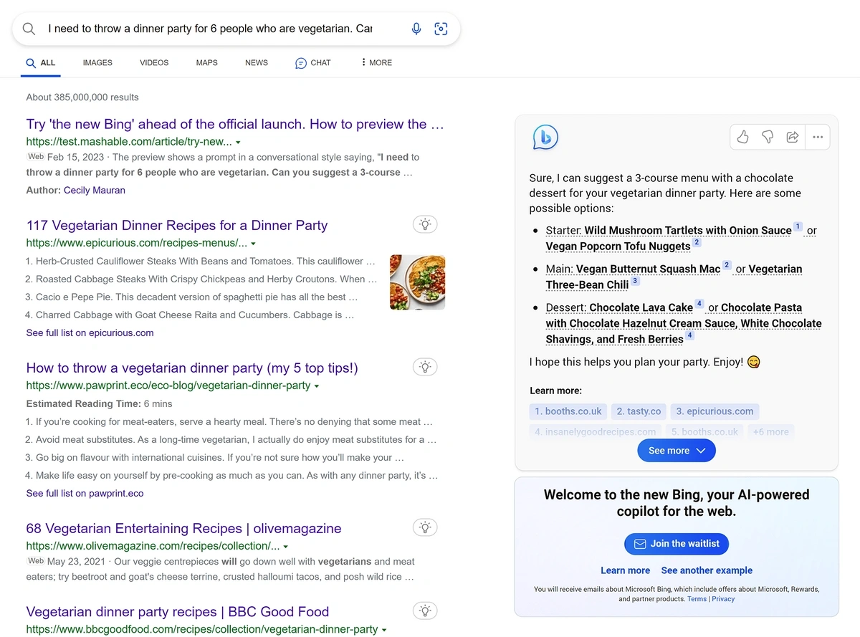Screen dimensions: 860x637
Task: Expand dropdown arrow next to mashable URL
Action: (238, 143)
